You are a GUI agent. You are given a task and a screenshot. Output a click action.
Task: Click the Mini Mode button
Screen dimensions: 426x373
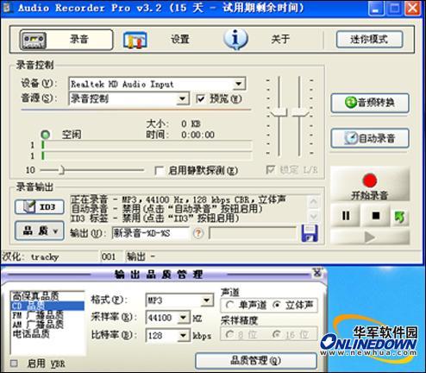370,40
